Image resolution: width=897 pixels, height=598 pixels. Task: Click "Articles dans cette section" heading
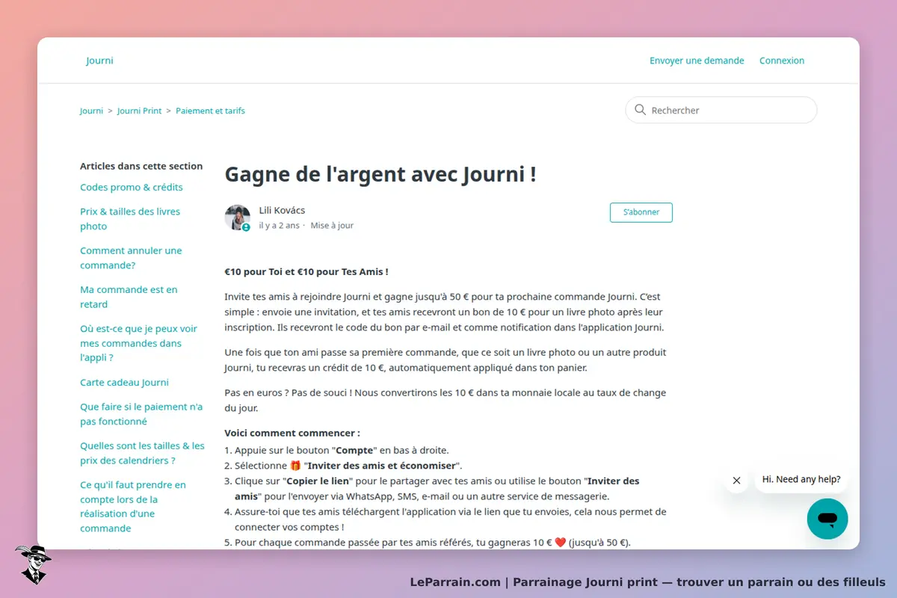[141, 166]
